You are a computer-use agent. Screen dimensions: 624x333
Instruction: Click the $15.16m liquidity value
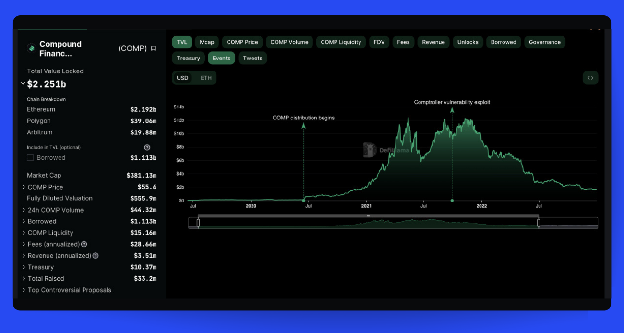pyautogui.click(x=144, y=233)
